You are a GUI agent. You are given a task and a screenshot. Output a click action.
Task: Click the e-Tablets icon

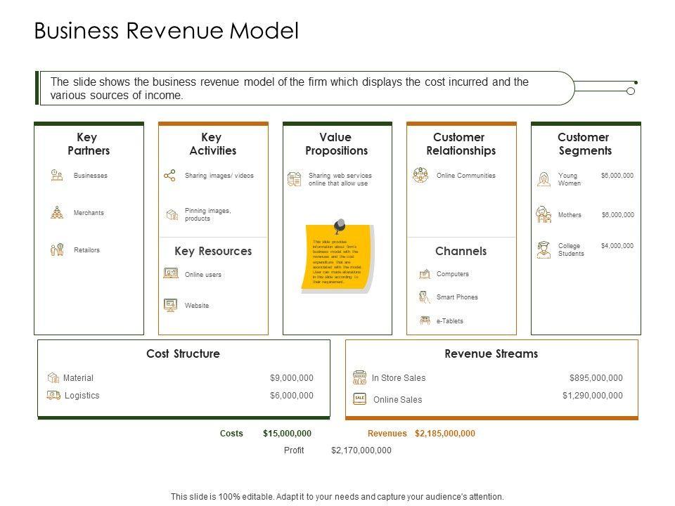click(x=424, y=320)
